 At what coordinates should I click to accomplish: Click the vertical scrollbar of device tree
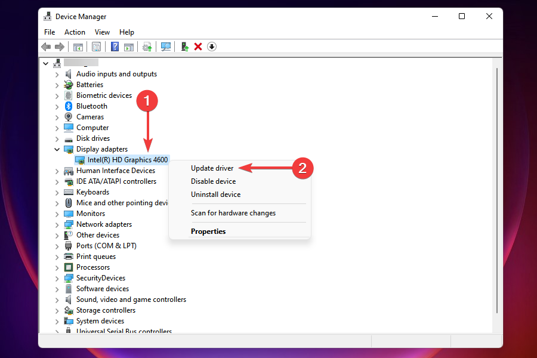[x=496, y=190]
